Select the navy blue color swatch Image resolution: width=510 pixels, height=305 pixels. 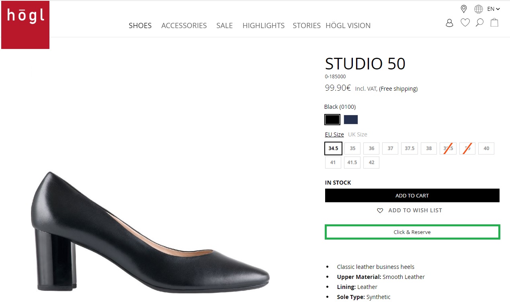click(x=350, y=120)
